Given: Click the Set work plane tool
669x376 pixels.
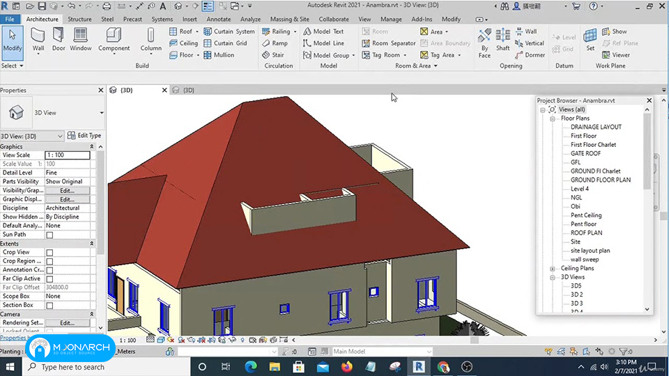Looking at the screenshot, I should (590, 40).
